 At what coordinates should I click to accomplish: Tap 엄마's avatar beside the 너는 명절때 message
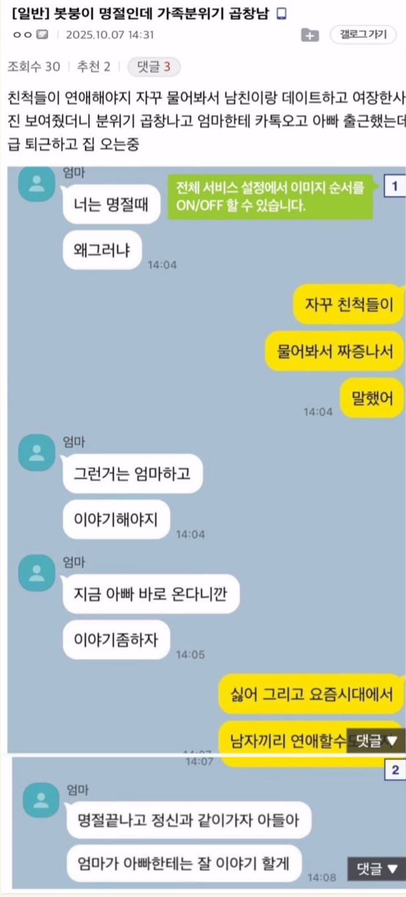(x=37, y=184)
